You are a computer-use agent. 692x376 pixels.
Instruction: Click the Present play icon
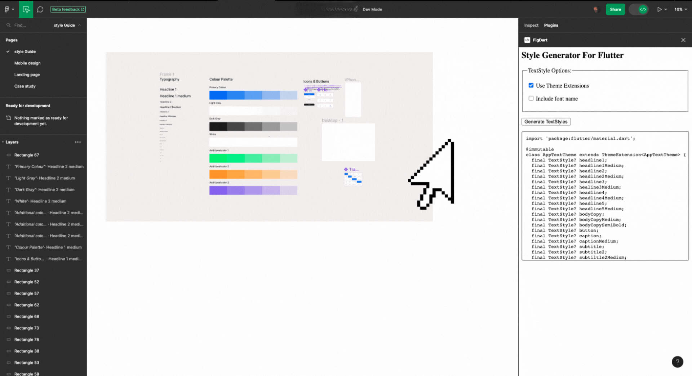659,9
